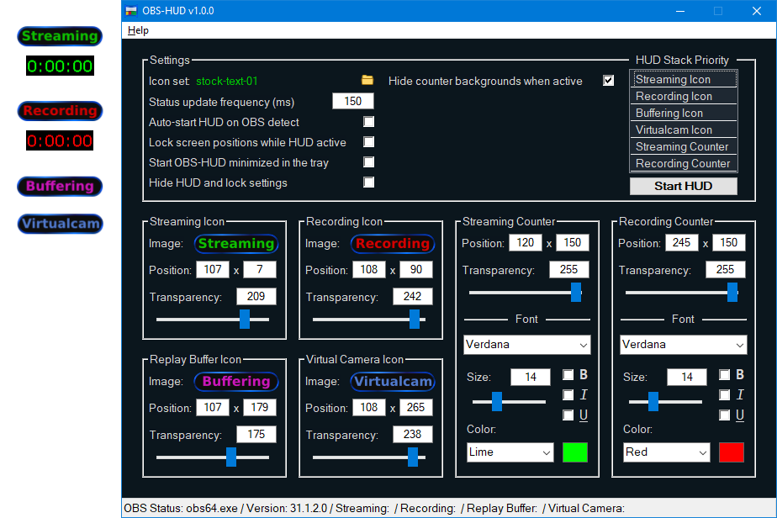The height and width of the screenshot is (518, 777).
Task: Click Streaming Counter font size field
Action: [x=531, y=378]
